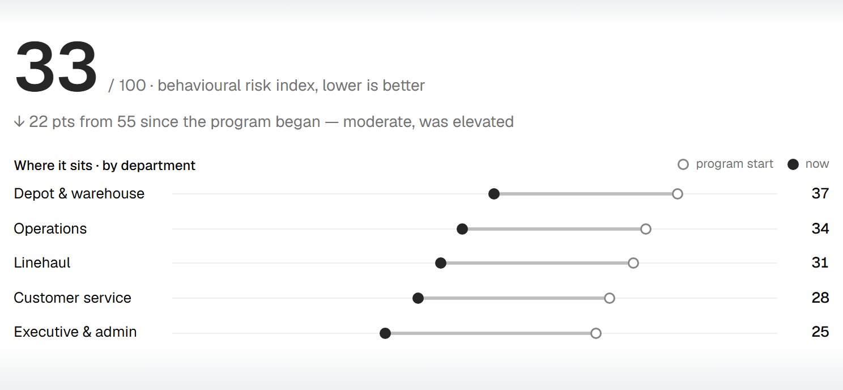Click the Linehaul 'now' filled dot
Viewport: 843px width, 390px height.
pos(441,263)
